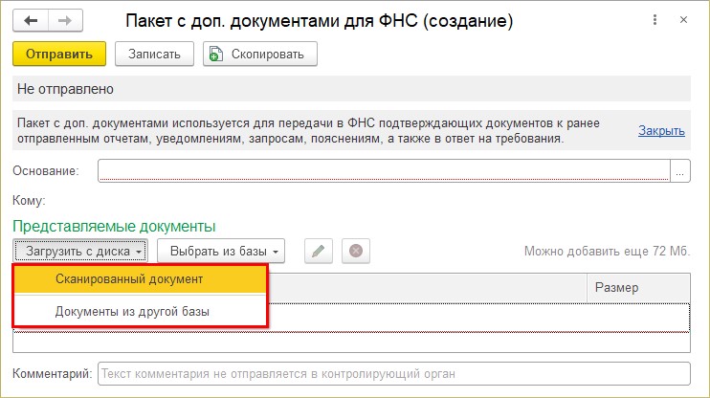The height and width of the screenshot is (398, 710).
Task: Select the Не отправлено status text
Action: [66, 89]
